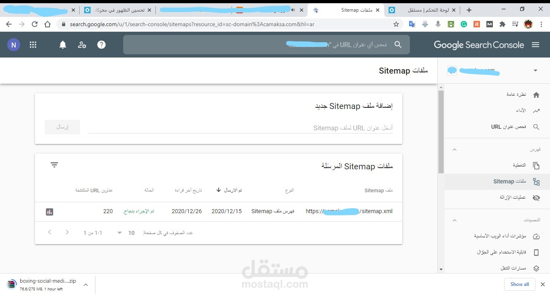The height and width of the screenshot is (296, 550).
Task: Switch to تحسين الظهور في محركات tab
Action: (118, 10)
